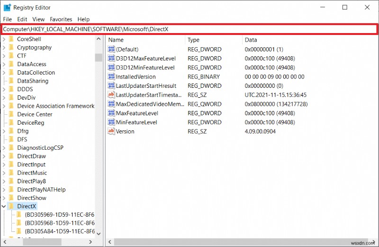
Task: Click the Registry Editor app icon in the title bar
Action: pyautogui.click(x=7, y=8)
